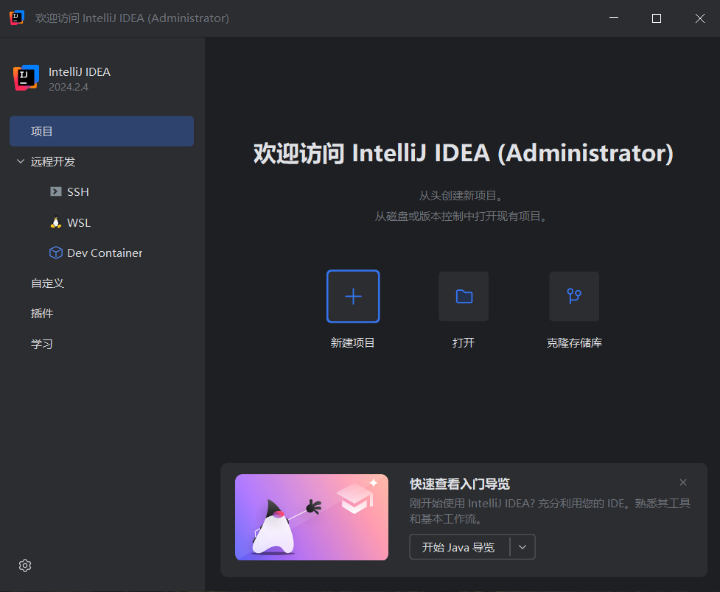The height and width of the screenshot is (592, 720).
Task: Dismiss the onboarding tour banner
Action: [x=683, y=482]
